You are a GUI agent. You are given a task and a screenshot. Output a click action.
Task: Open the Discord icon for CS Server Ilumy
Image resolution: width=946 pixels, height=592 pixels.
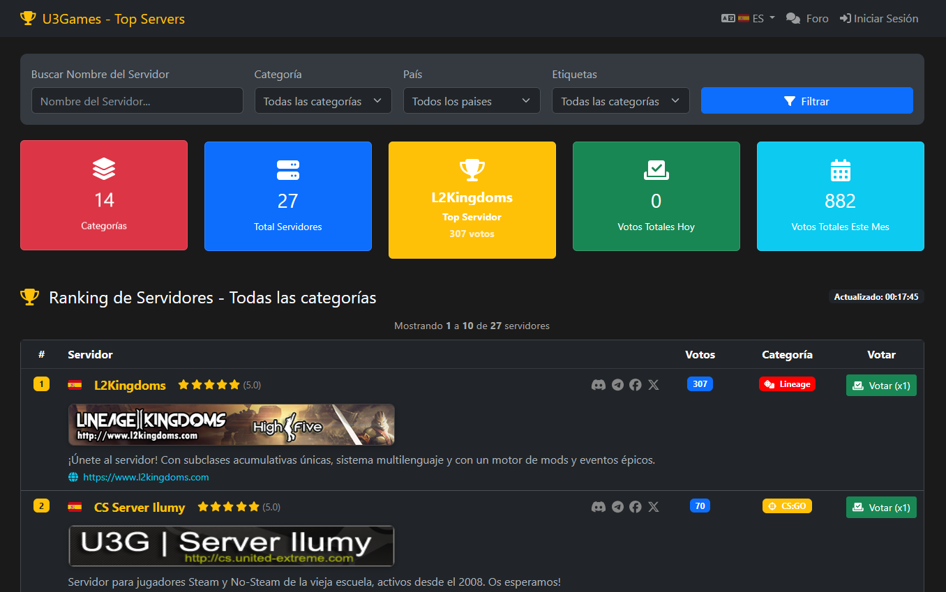tap(598, 507)
